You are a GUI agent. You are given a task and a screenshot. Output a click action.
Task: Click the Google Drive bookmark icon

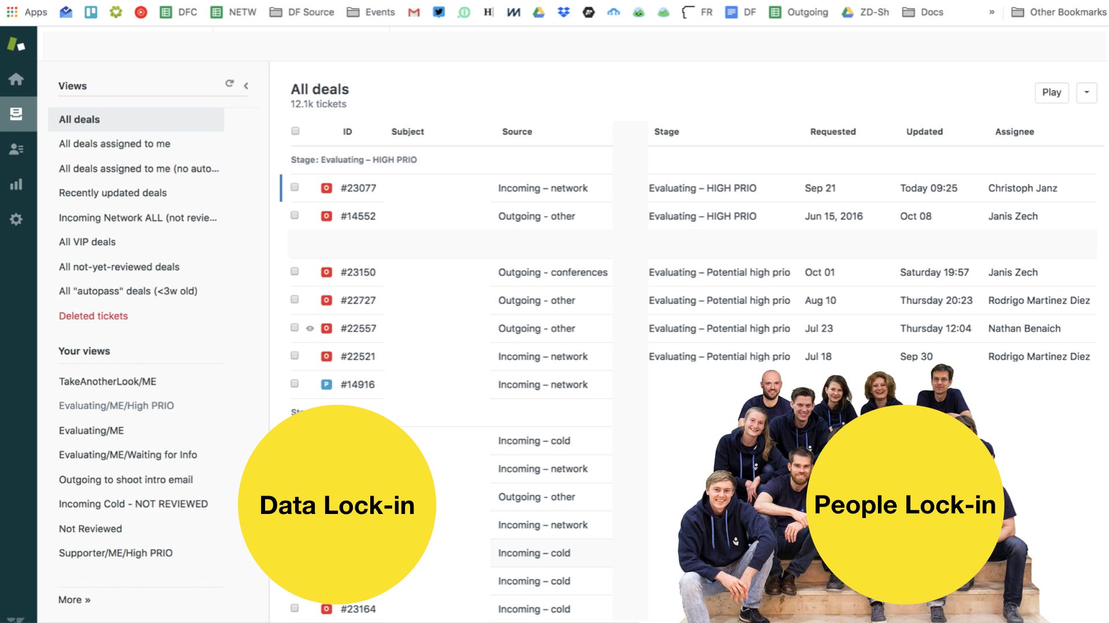tap(538, 12)
